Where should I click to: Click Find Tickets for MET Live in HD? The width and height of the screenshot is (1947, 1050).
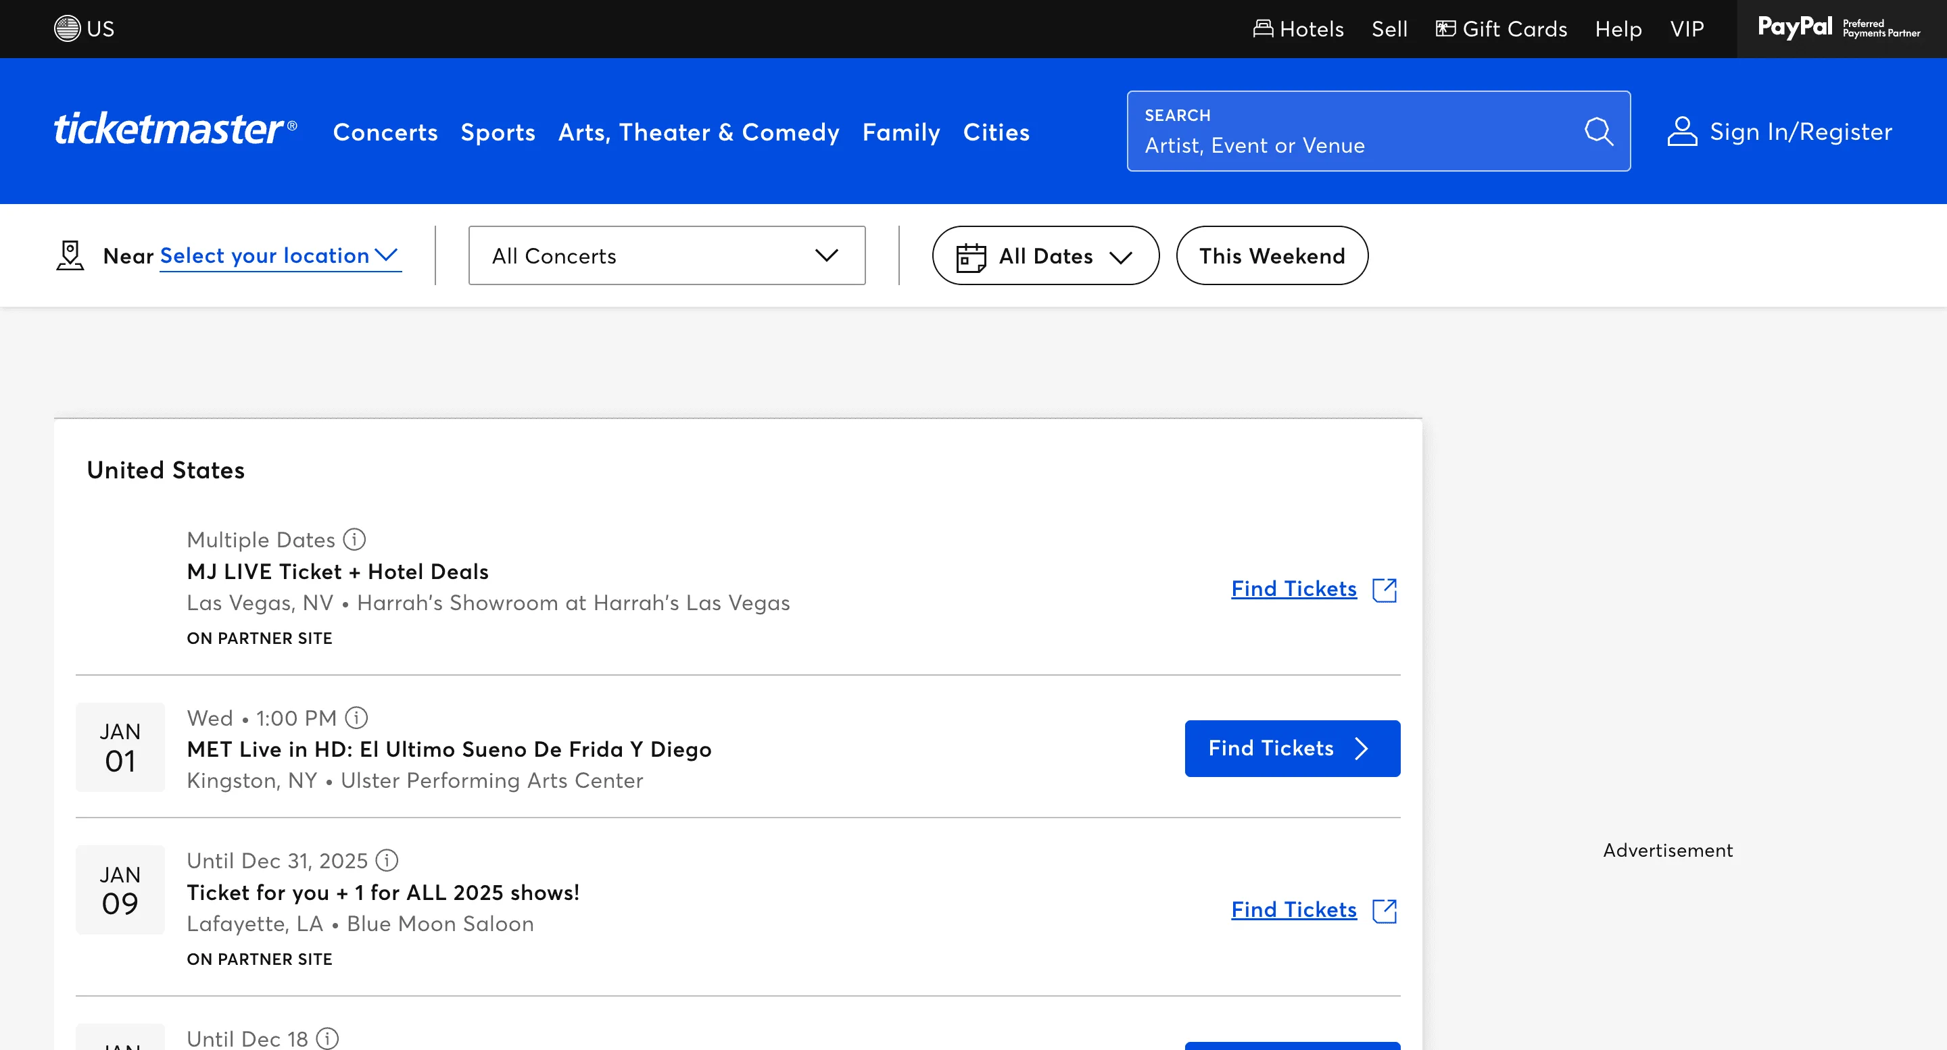(x=1292, y=748)
